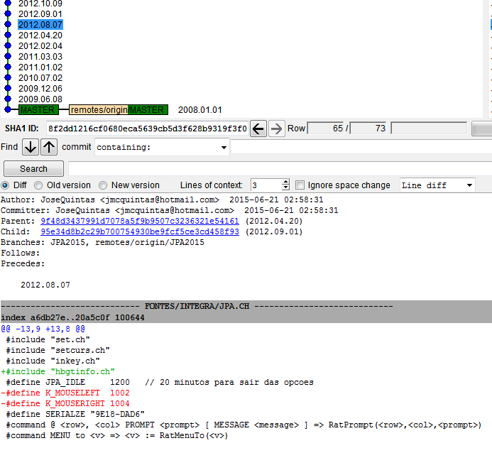The image size is (492, 475).
Task: Select the 2012.09.01 commit row
Action: [40, 14]
